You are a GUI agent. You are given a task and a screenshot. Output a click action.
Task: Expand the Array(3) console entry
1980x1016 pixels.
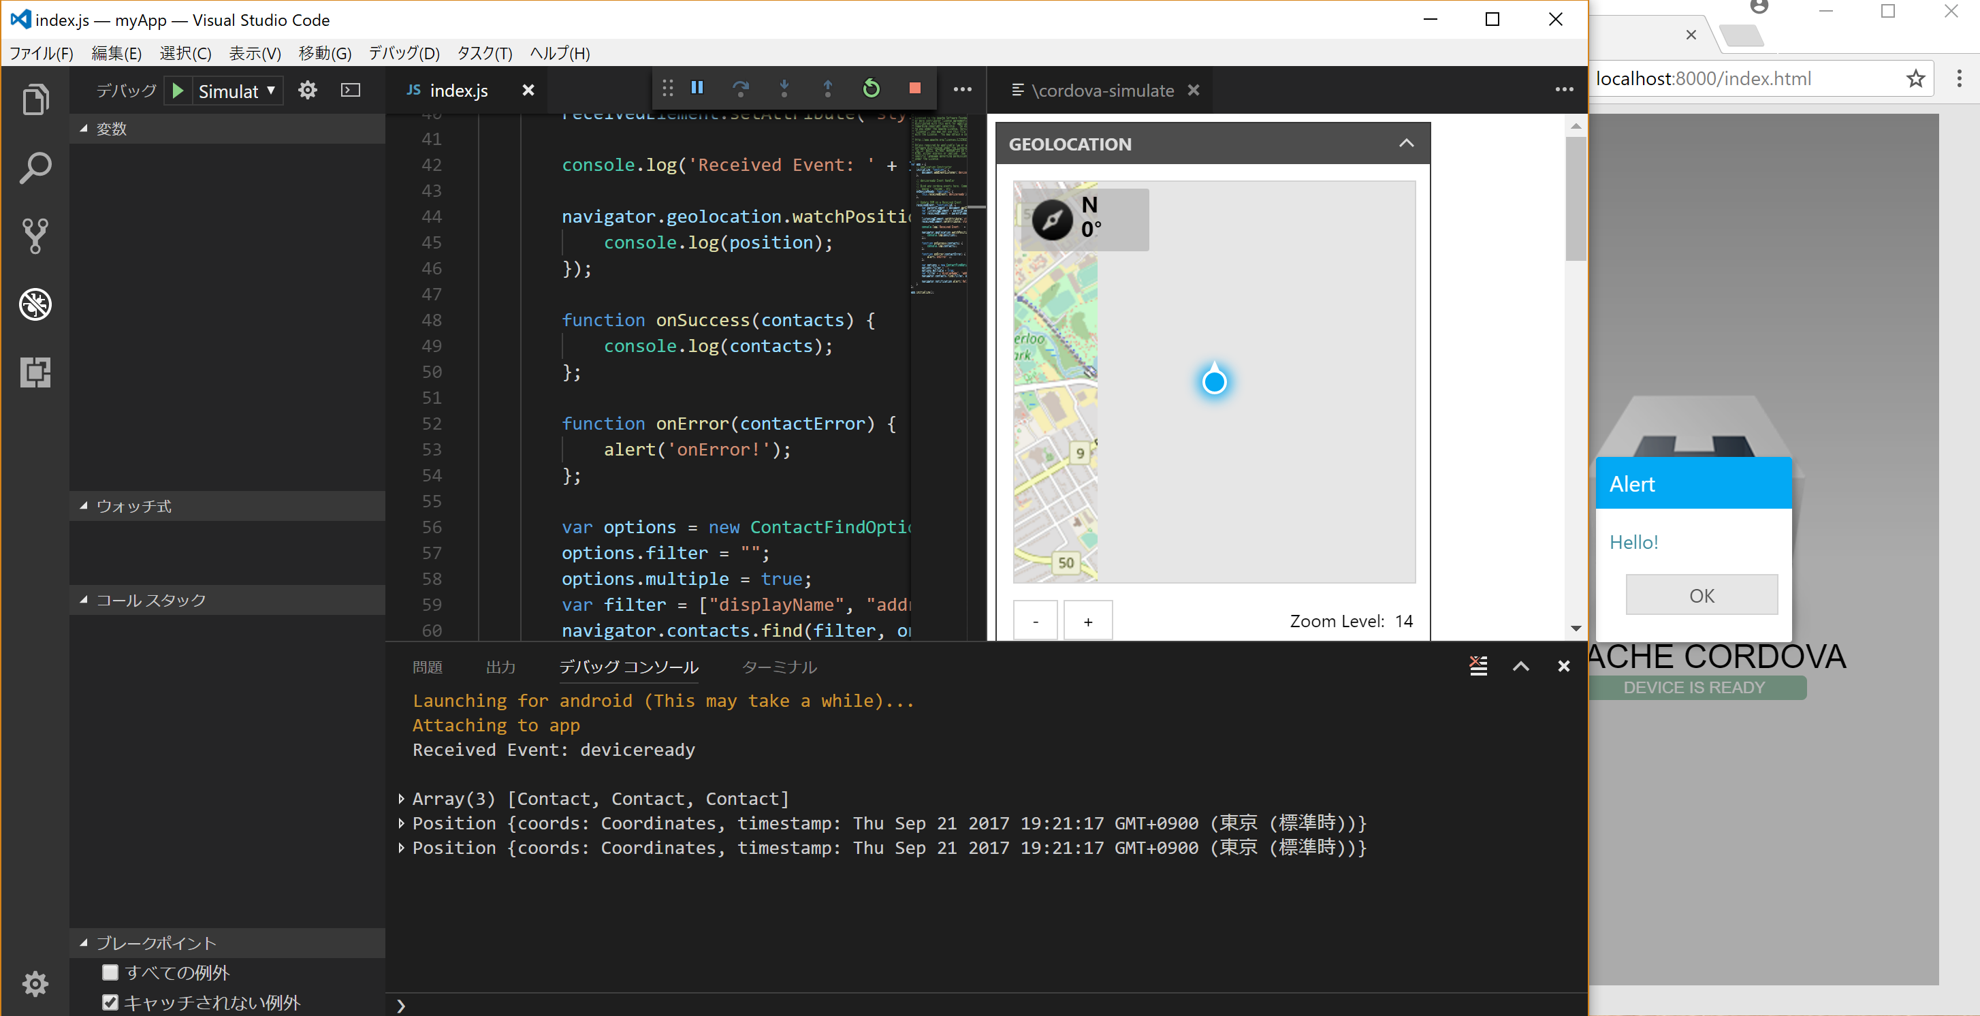[x=401, y=799]
